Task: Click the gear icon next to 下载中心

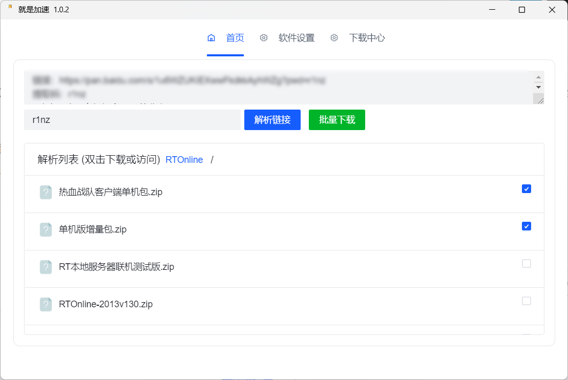Action: (334, 37)
